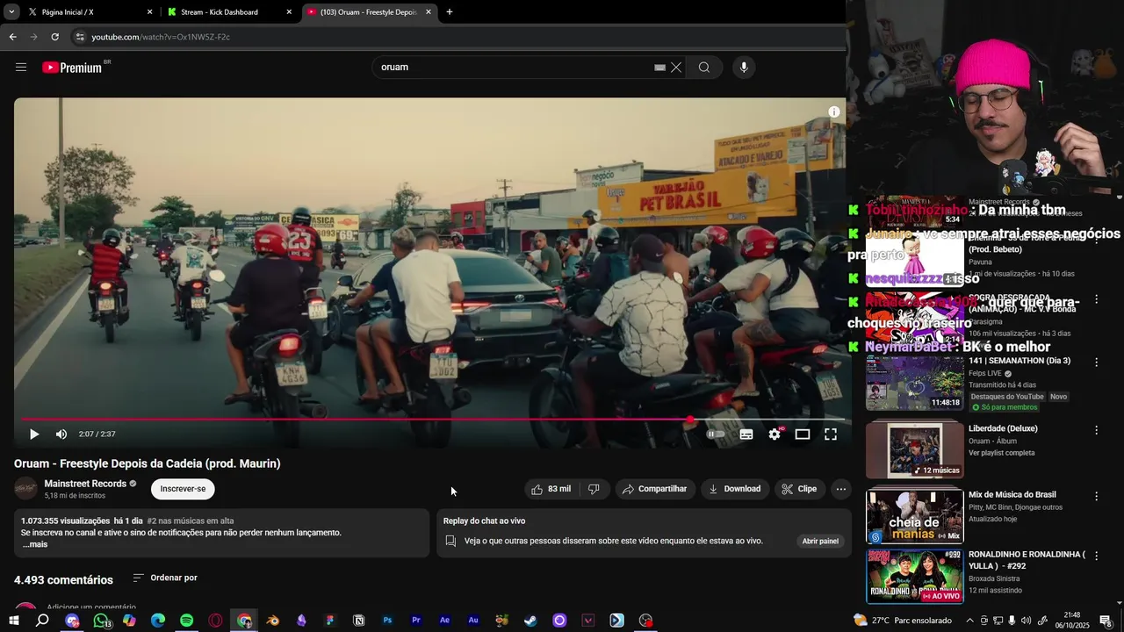1124x632 pixels.
Task: Run the search with the magnifier button
Action: (704, 67)
